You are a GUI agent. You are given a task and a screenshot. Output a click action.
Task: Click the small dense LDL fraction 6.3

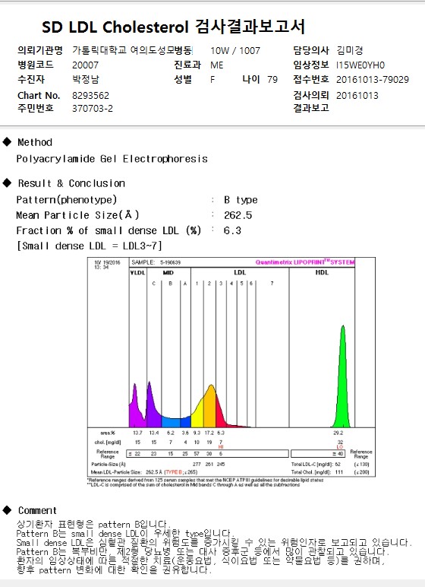(x=232, y=230)
